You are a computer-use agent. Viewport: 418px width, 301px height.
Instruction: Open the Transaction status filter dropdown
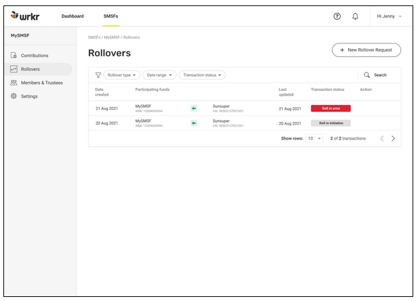pyautogui.click(x=202, y=75)
